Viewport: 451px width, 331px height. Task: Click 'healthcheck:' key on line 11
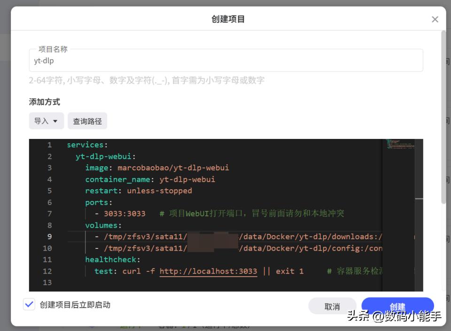click(x=112, y=260)
